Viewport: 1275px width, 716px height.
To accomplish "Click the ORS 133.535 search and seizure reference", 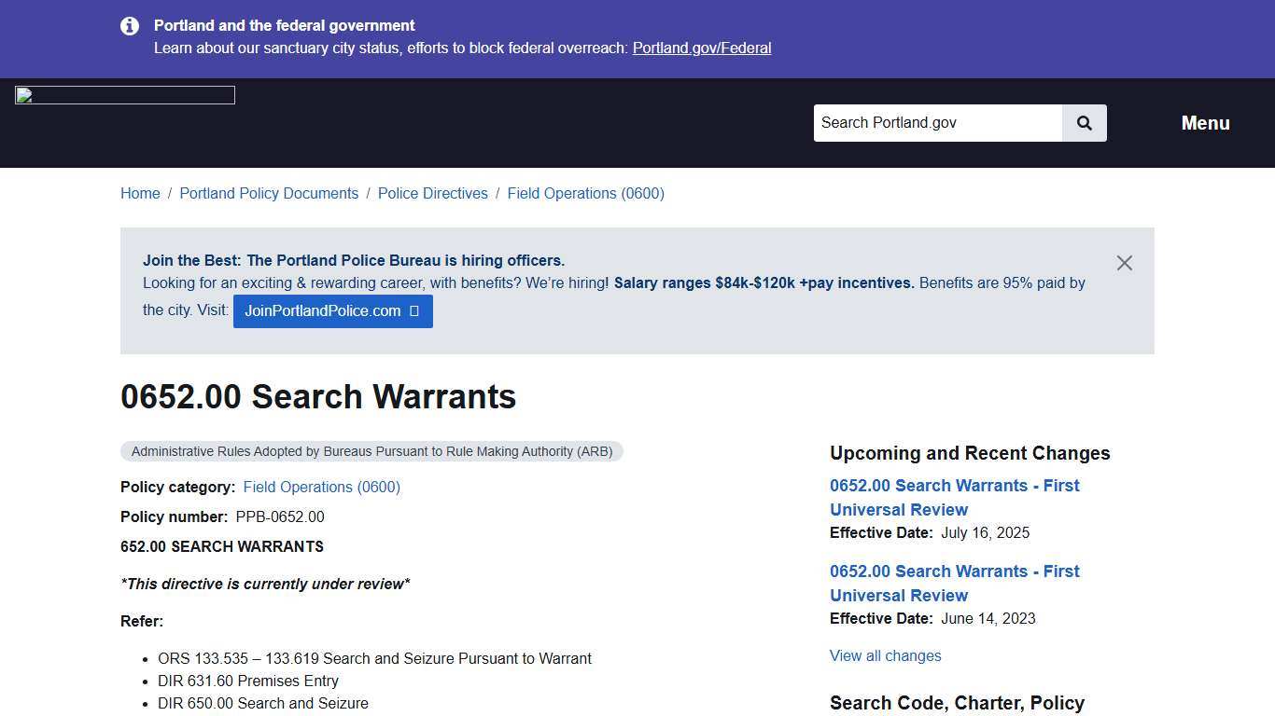I will [375, 658].
